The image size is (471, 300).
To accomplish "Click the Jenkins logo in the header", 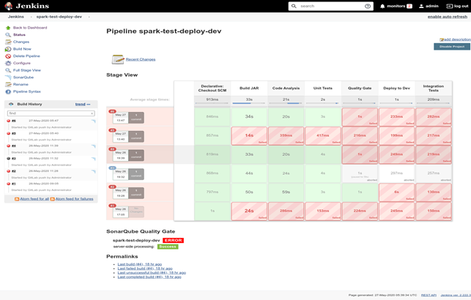I will [x=26, y=6].
